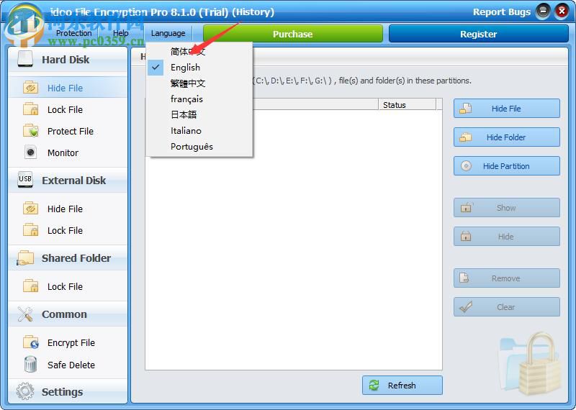The image size is (576, 410).
Task: Click the Hide Folder button
Action: click(507, 137)
